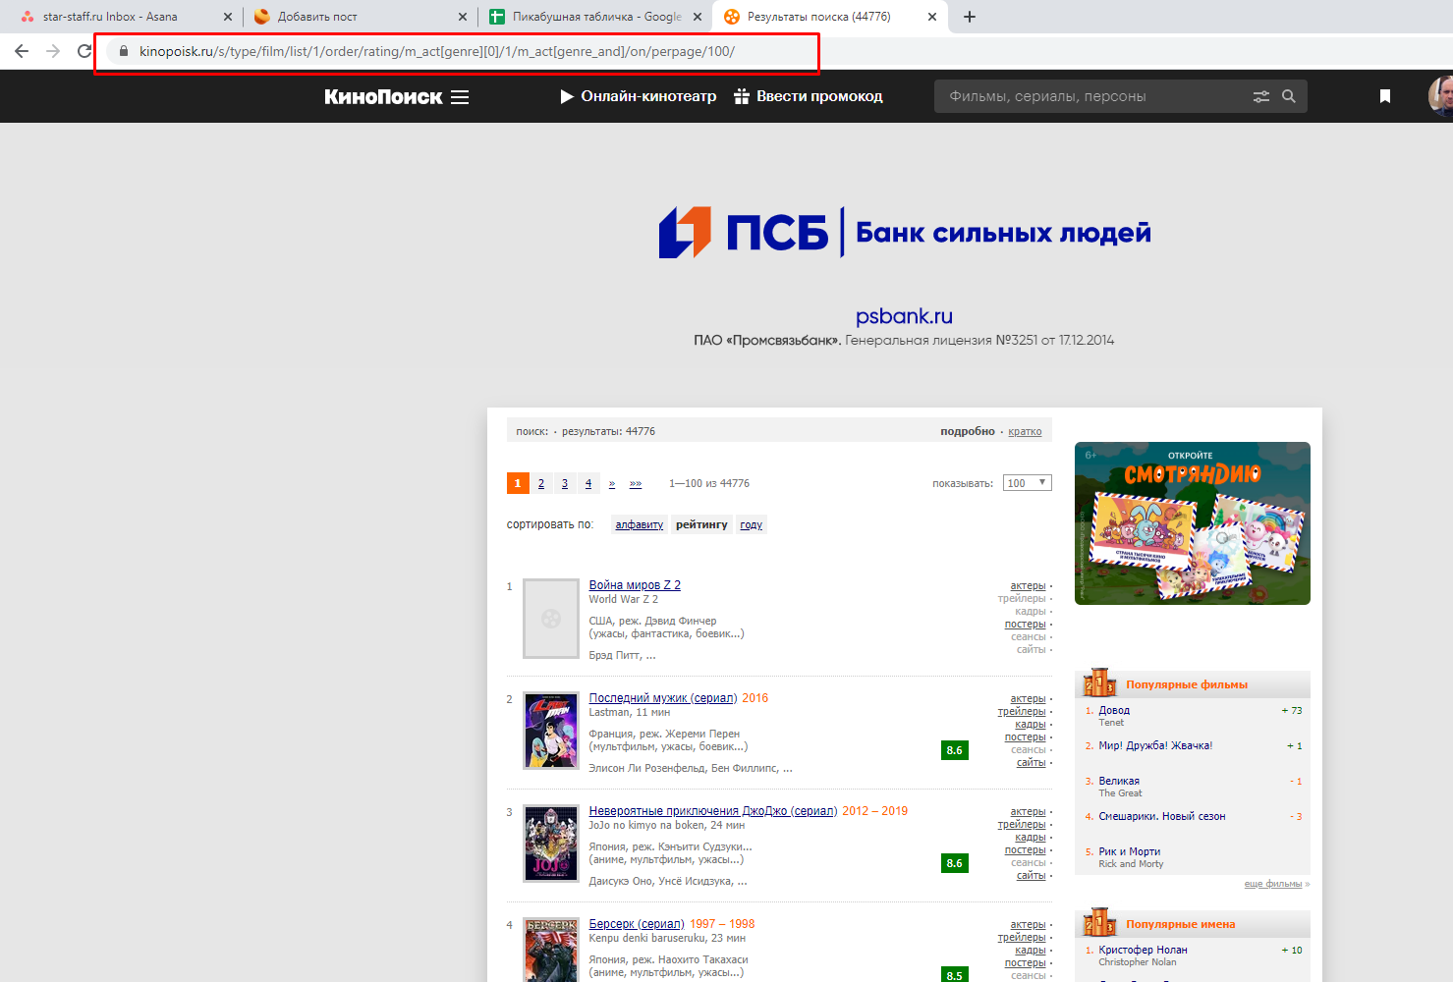1453x982 pixels.
Task: Open актеры link for Берсерк
Action: [x=1028, y=925]
